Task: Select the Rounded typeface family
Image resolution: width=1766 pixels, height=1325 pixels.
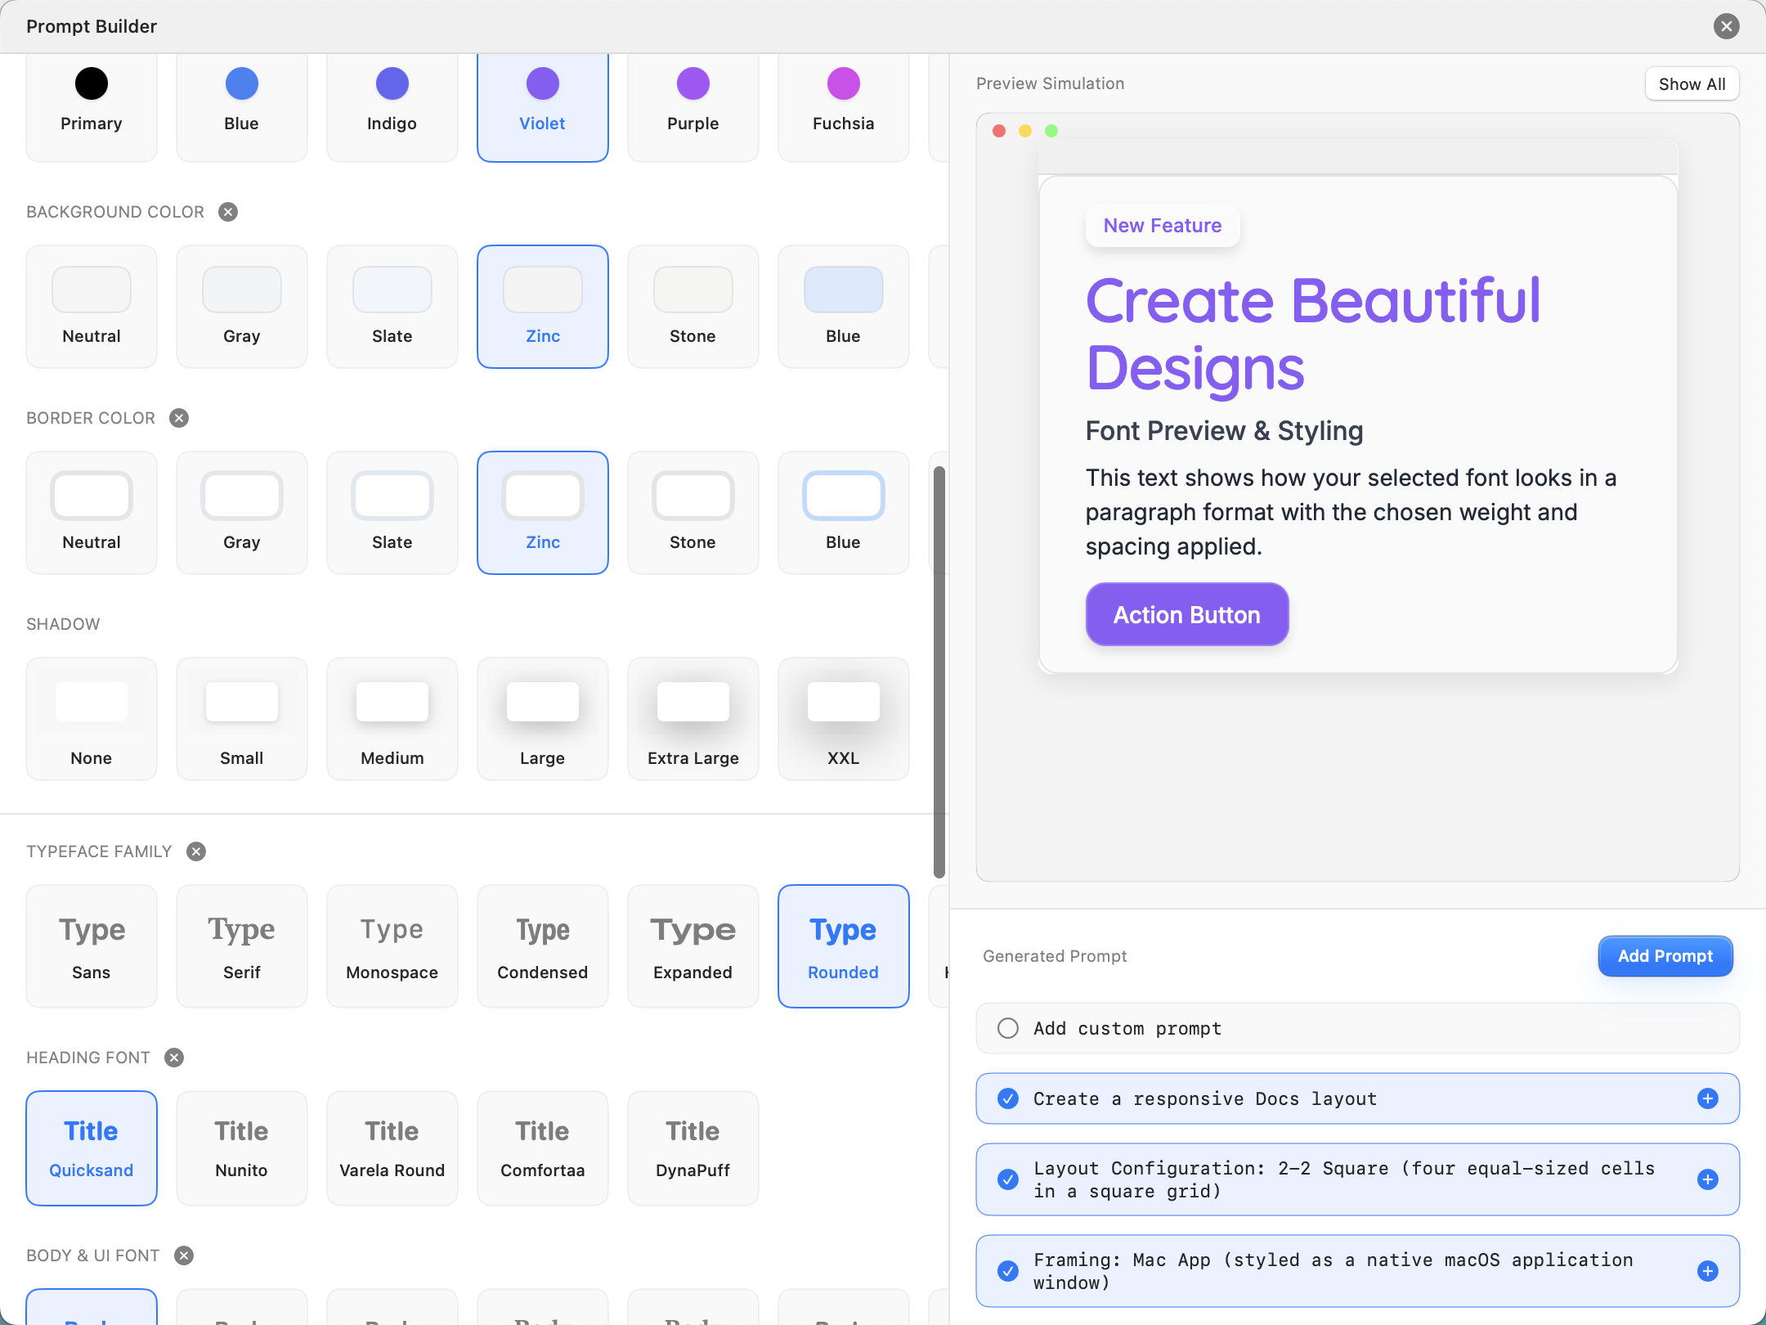Action: point(844,946)
